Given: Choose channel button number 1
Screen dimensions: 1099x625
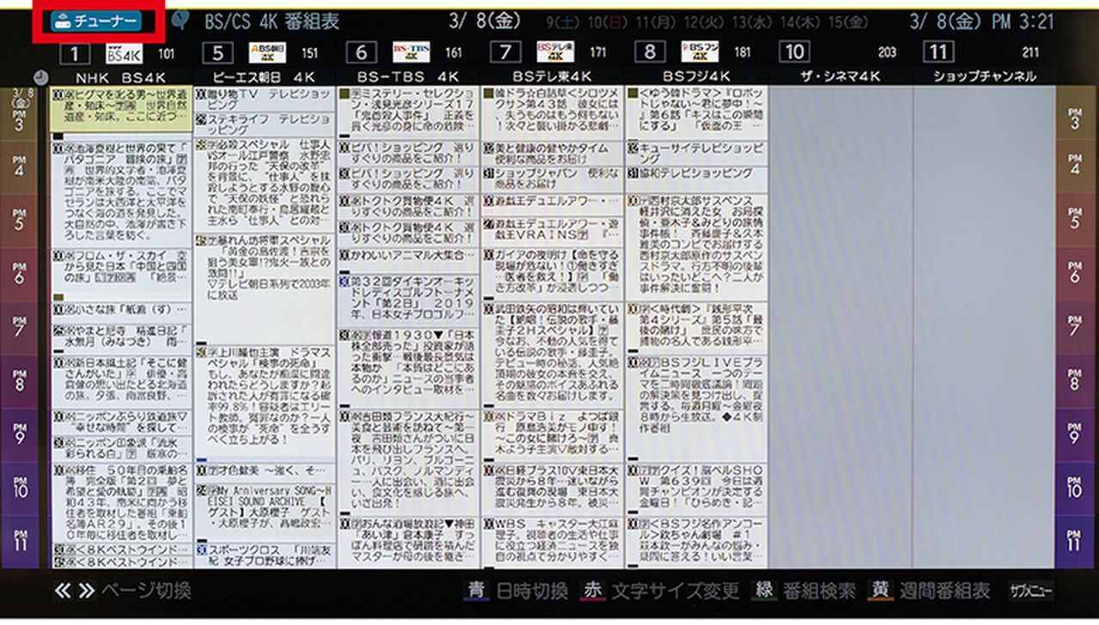Looking at the screenshot, I should click(76, 54).
